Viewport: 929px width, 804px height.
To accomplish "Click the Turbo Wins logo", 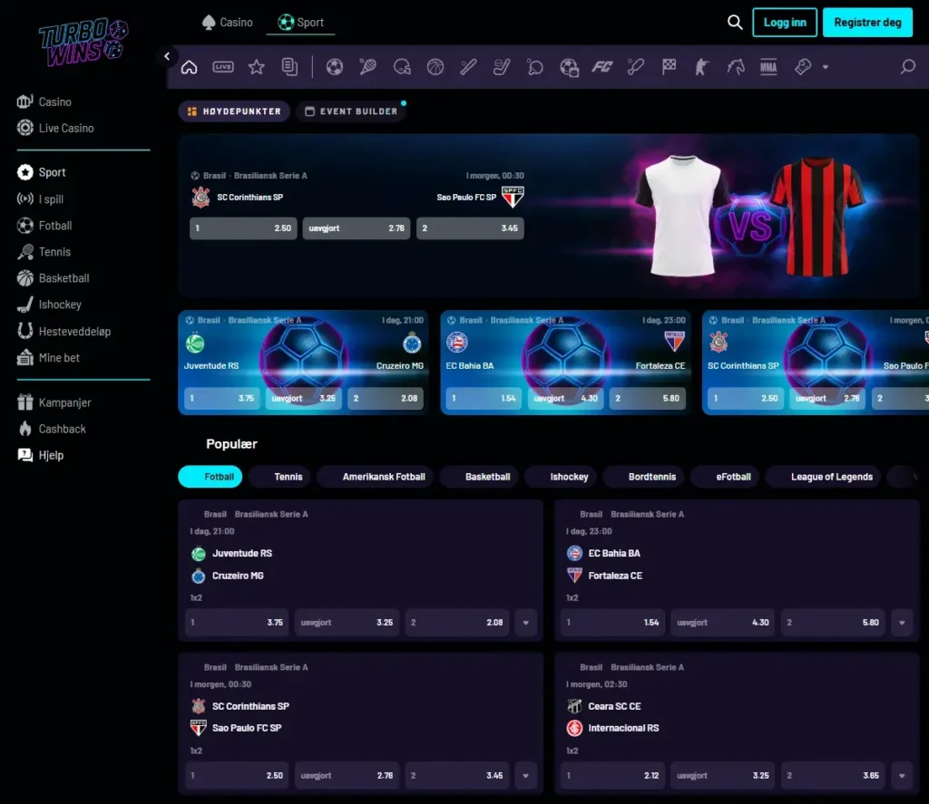I will (83, 42).
